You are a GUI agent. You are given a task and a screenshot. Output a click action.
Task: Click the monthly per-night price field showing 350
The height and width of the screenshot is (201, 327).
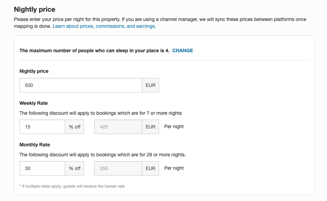tap(118, 168)
